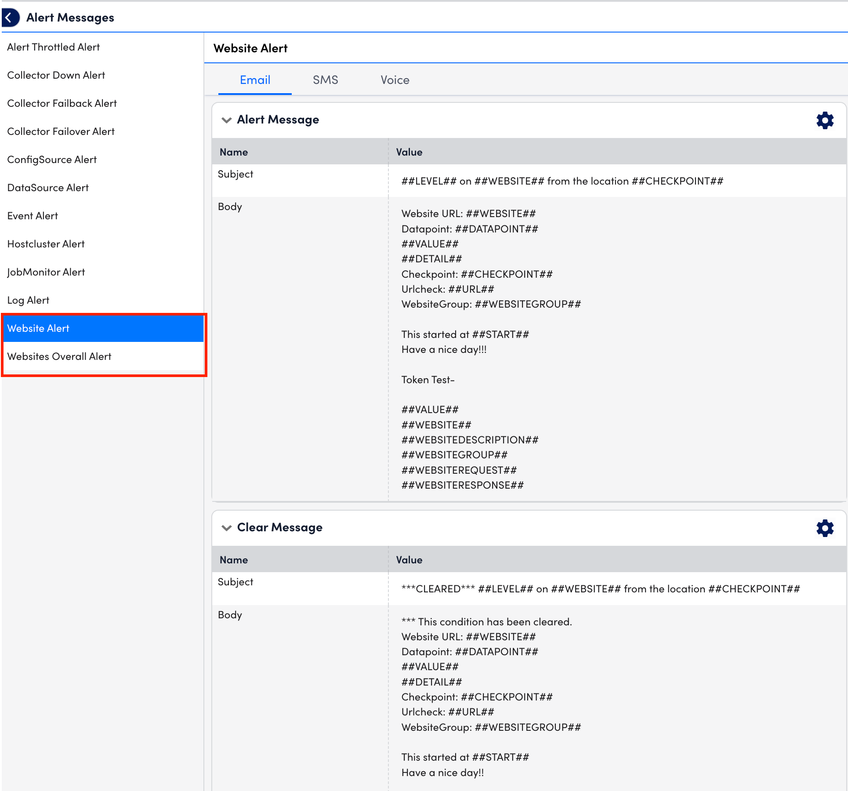
Task: Select Collector Failover Alert
Action: 61,131
